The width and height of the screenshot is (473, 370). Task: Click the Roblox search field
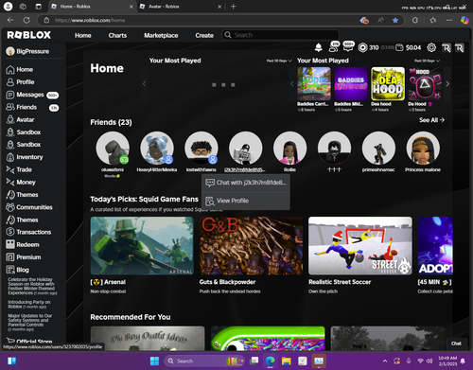(x=281, y=35)
